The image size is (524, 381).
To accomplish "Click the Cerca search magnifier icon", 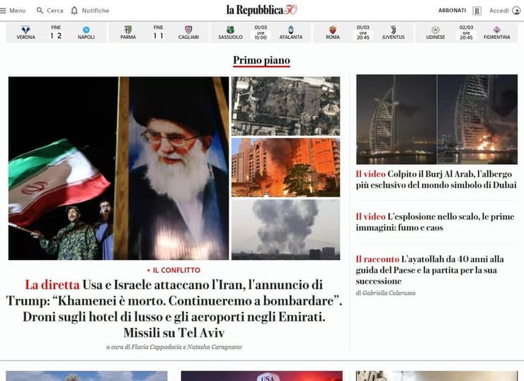I will (x=40, y=11).
